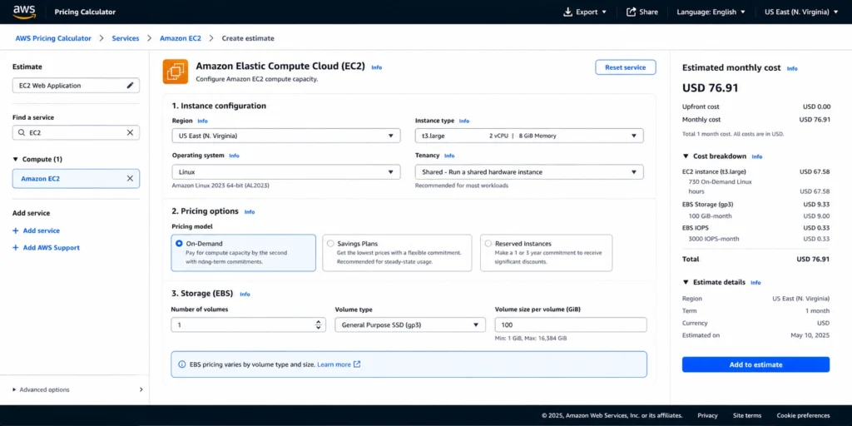Click the Share button

pyautogui.click(x=641, y=12)
